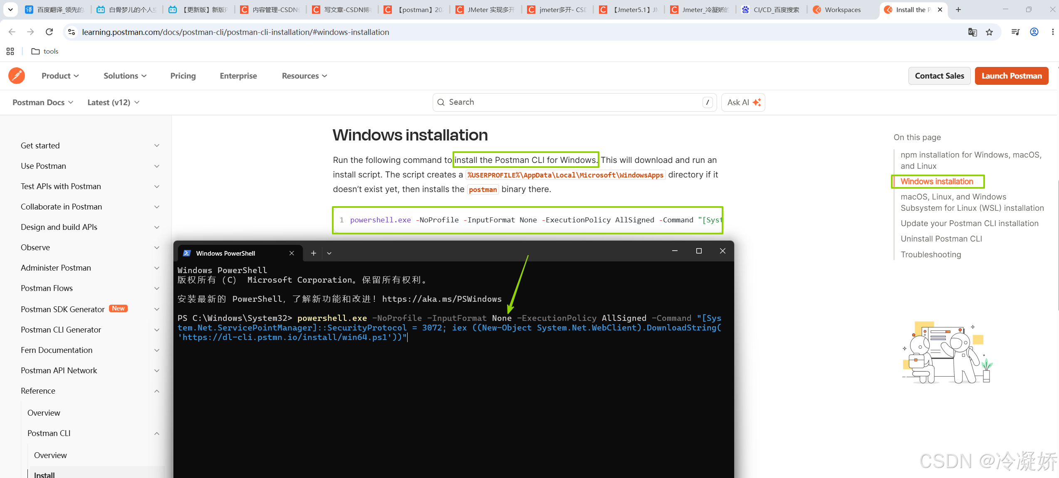The image size is (1059, 478).
Task: Expand Test APIs with Postman section
Action: pos(90,186)
